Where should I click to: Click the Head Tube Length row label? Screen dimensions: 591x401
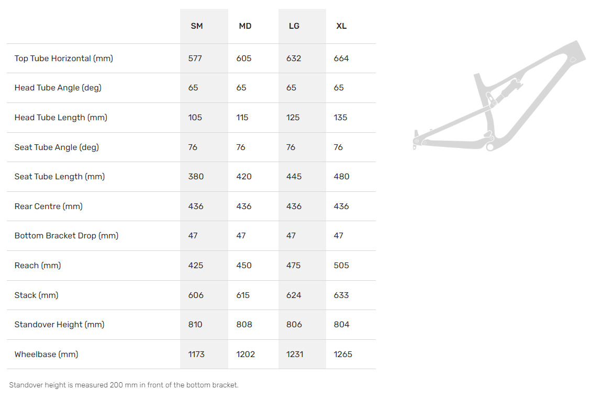coord(61,118)
